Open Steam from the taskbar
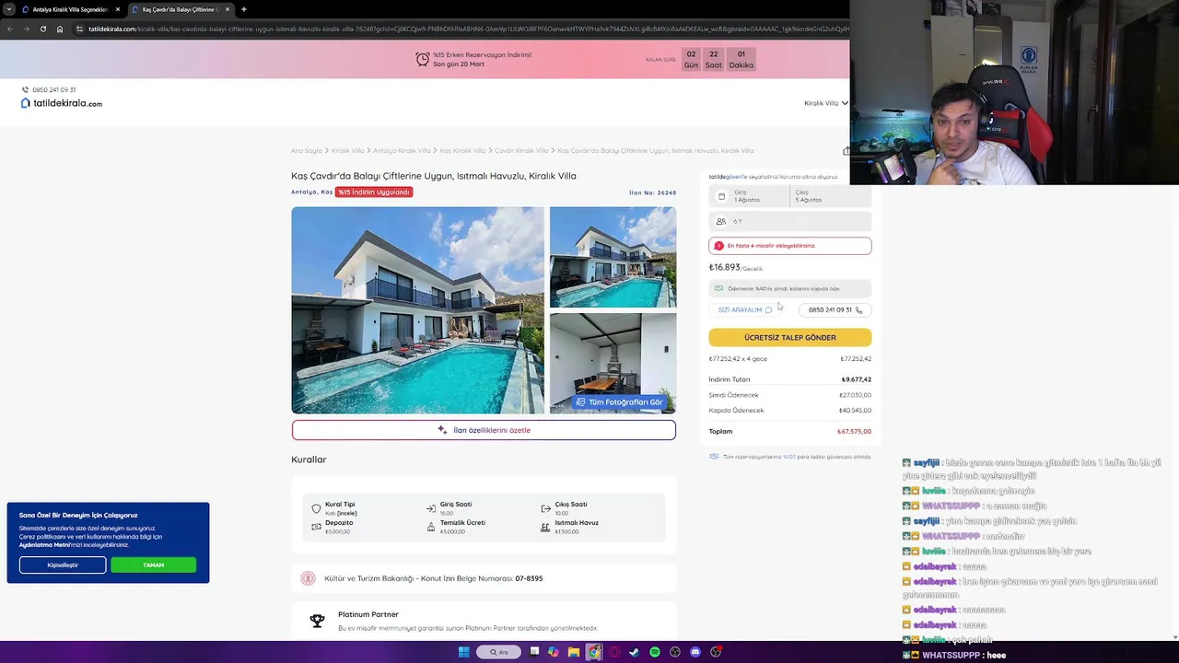 coord(635,652)
